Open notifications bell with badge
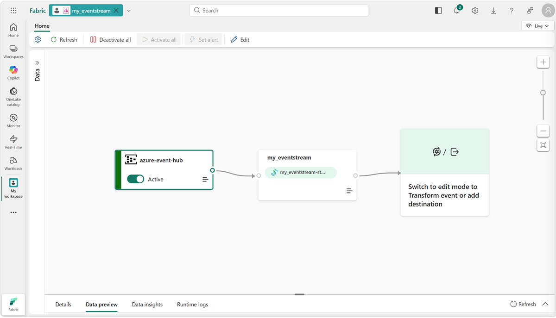 click(457, 10)
